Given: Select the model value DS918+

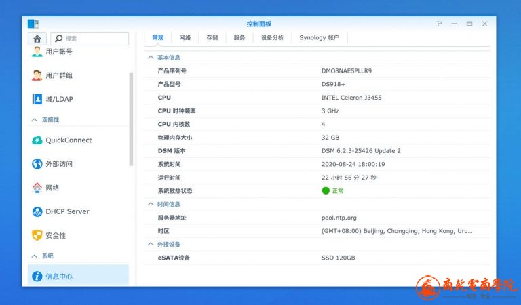Looking at the screenshot, I should pos(333,84).
